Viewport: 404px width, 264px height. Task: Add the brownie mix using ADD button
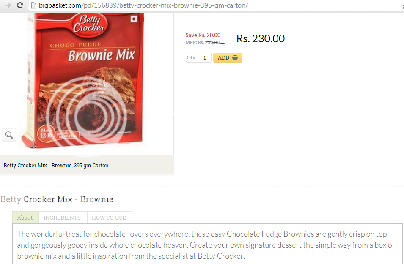point(228,57)
